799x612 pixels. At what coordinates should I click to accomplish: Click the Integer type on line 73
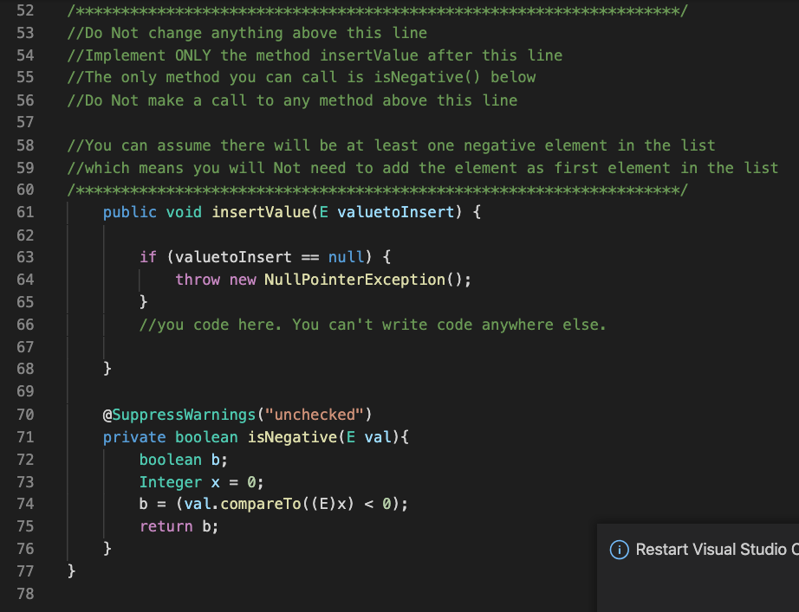click(170, 482)
